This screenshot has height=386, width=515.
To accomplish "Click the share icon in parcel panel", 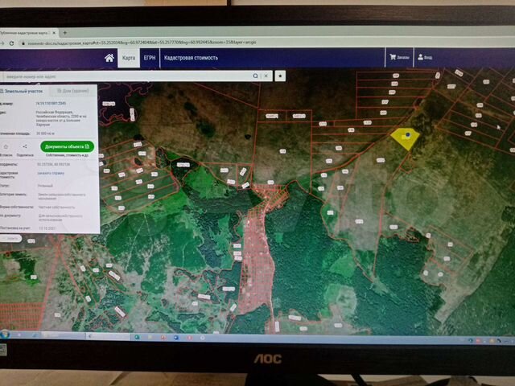I will point(25,147).
